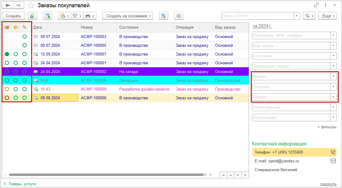Open the Отгрузка filter dropdown
This screenshot has height=188, width=342.
tap(334, 87)
